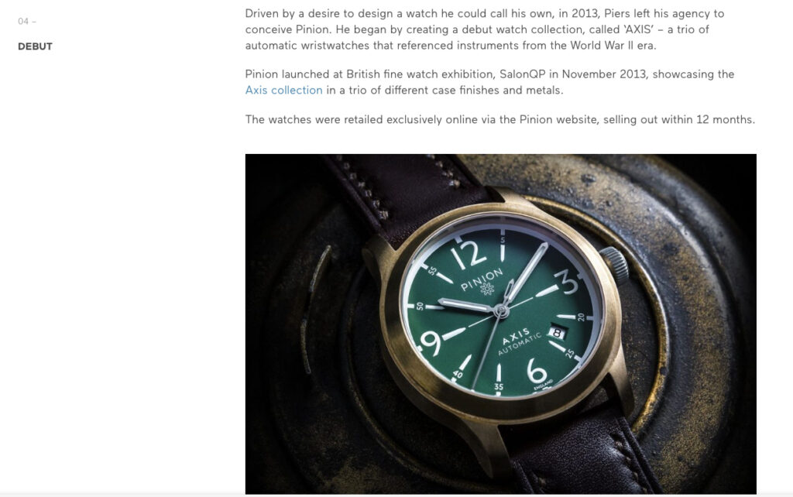
Task: Open the Axis collection link
Action: pyautogui.click(x=283, y=91)
